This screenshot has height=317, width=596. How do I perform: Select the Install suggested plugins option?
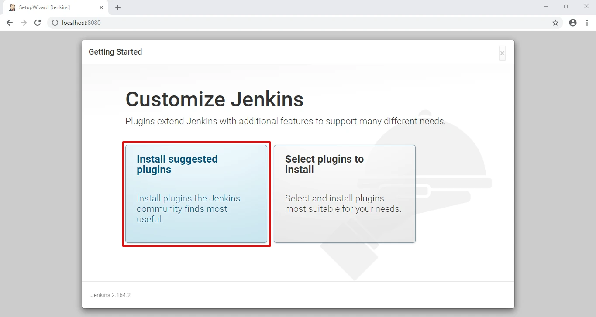pos(196,194)
